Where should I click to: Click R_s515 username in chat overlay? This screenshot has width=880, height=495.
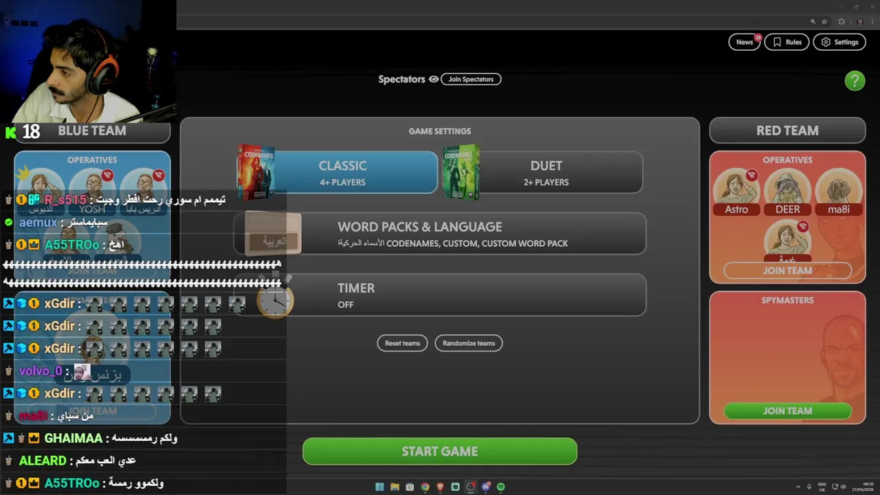tap(65, 200)
